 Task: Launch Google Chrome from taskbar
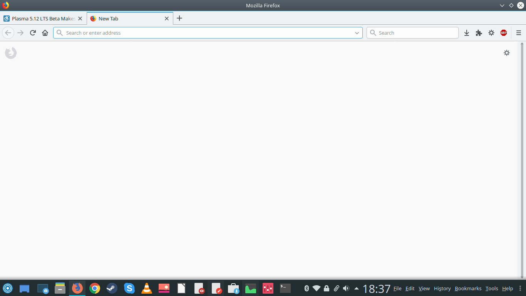coord(95,288)
